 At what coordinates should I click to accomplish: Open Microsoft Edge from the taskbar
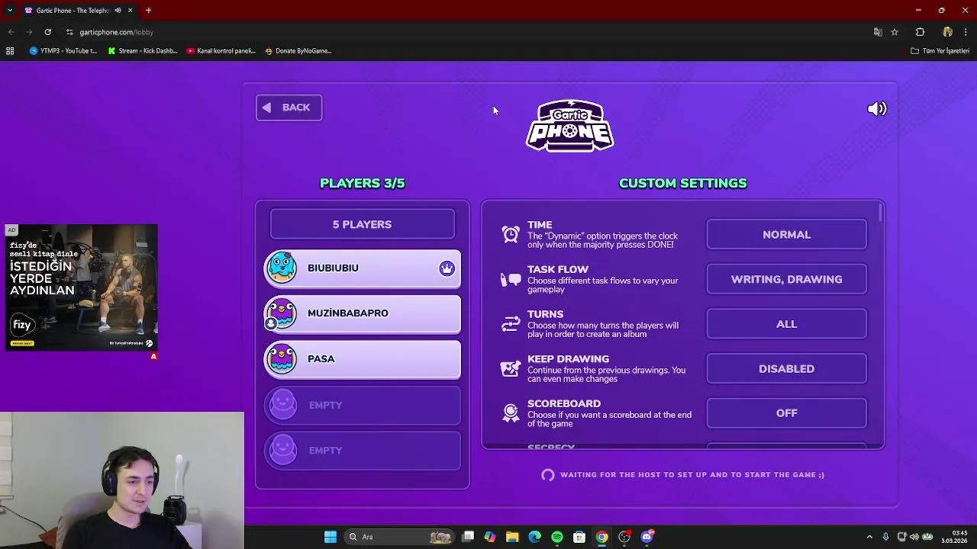pyautogui.click(x=534, y=537)
